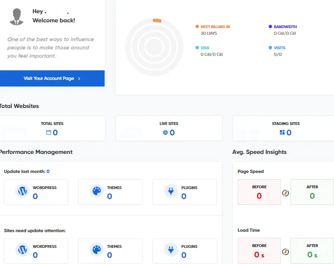This screenshot has width=334, height=264.
Task: Click the WordPress icon under Update last month
Action: pyautogui.click(x=22, y=191)
